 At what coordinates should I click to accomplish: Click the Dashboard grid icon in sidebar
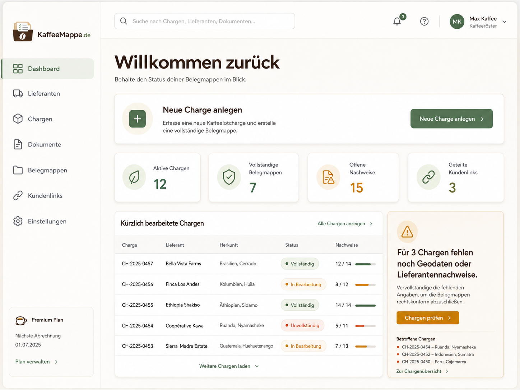(x=18, y=69)
